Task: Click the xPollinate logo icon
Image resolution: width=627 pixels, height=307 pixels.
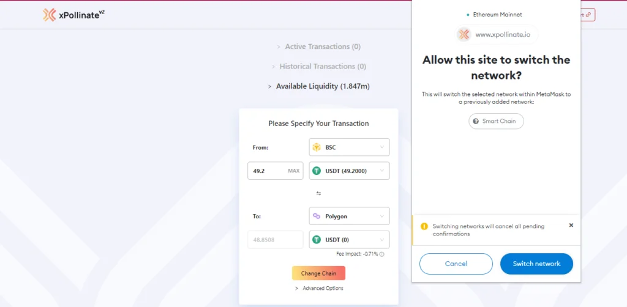Action: [49, 15]
